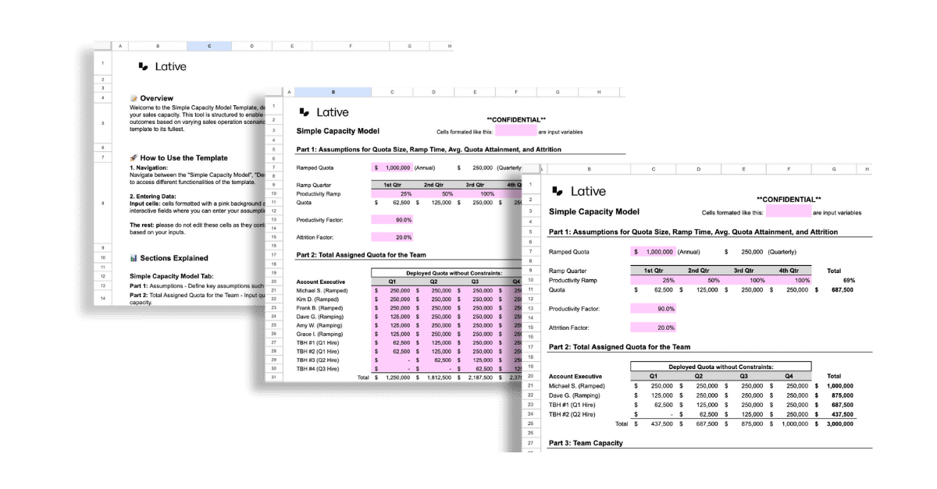Click the 'Part 3: Team Capacity' heading
937x489 pixels.
586,442
